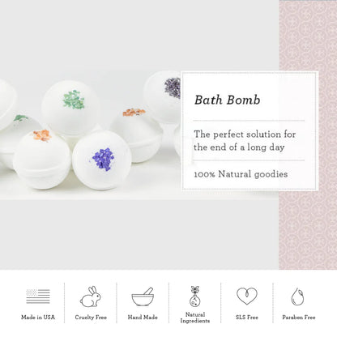Viewport: 337px width, 337px height.
Task: Select the Hand Made caption
Action: 143,318
